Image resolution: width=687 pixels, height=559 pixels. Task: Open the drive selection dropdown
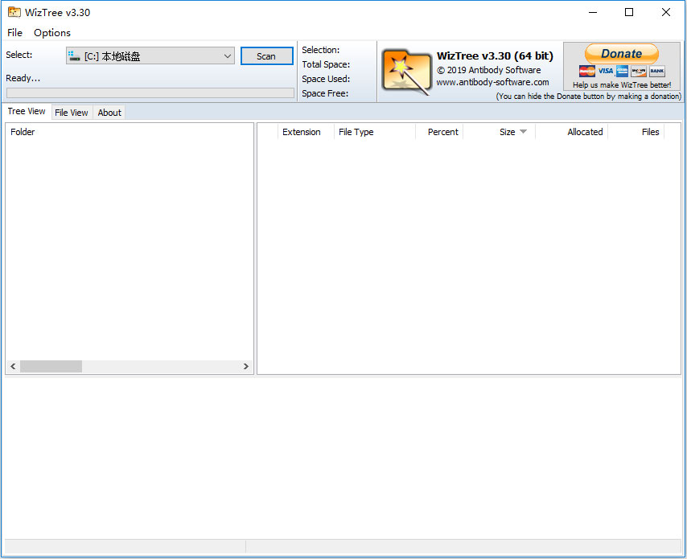coord(150,56)
